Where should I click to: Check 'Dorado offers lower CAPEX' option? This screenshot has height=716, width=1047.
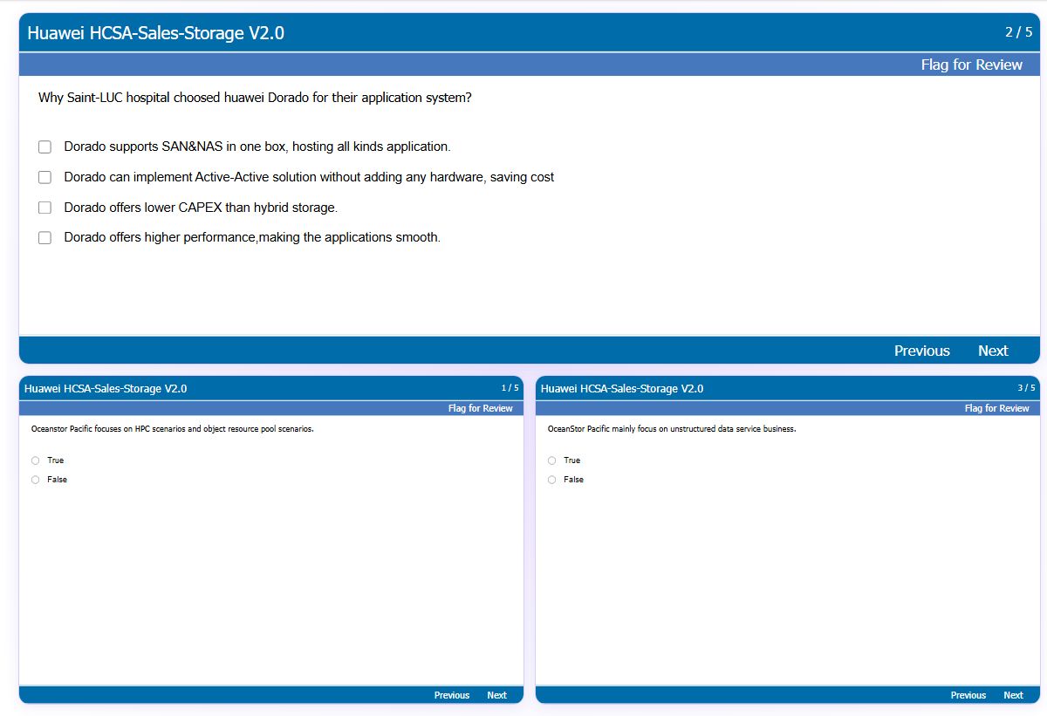coord(45,208)
